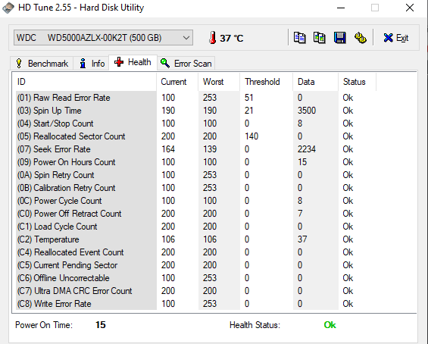Copy info to clipboard icon
The image size is (428, 344).
299,38
